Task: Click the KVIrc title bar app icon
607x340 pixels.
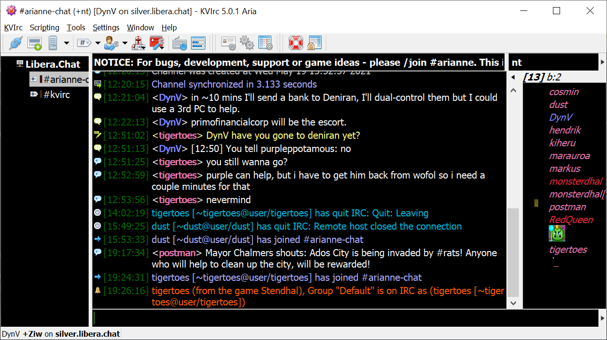Action: 10,10
